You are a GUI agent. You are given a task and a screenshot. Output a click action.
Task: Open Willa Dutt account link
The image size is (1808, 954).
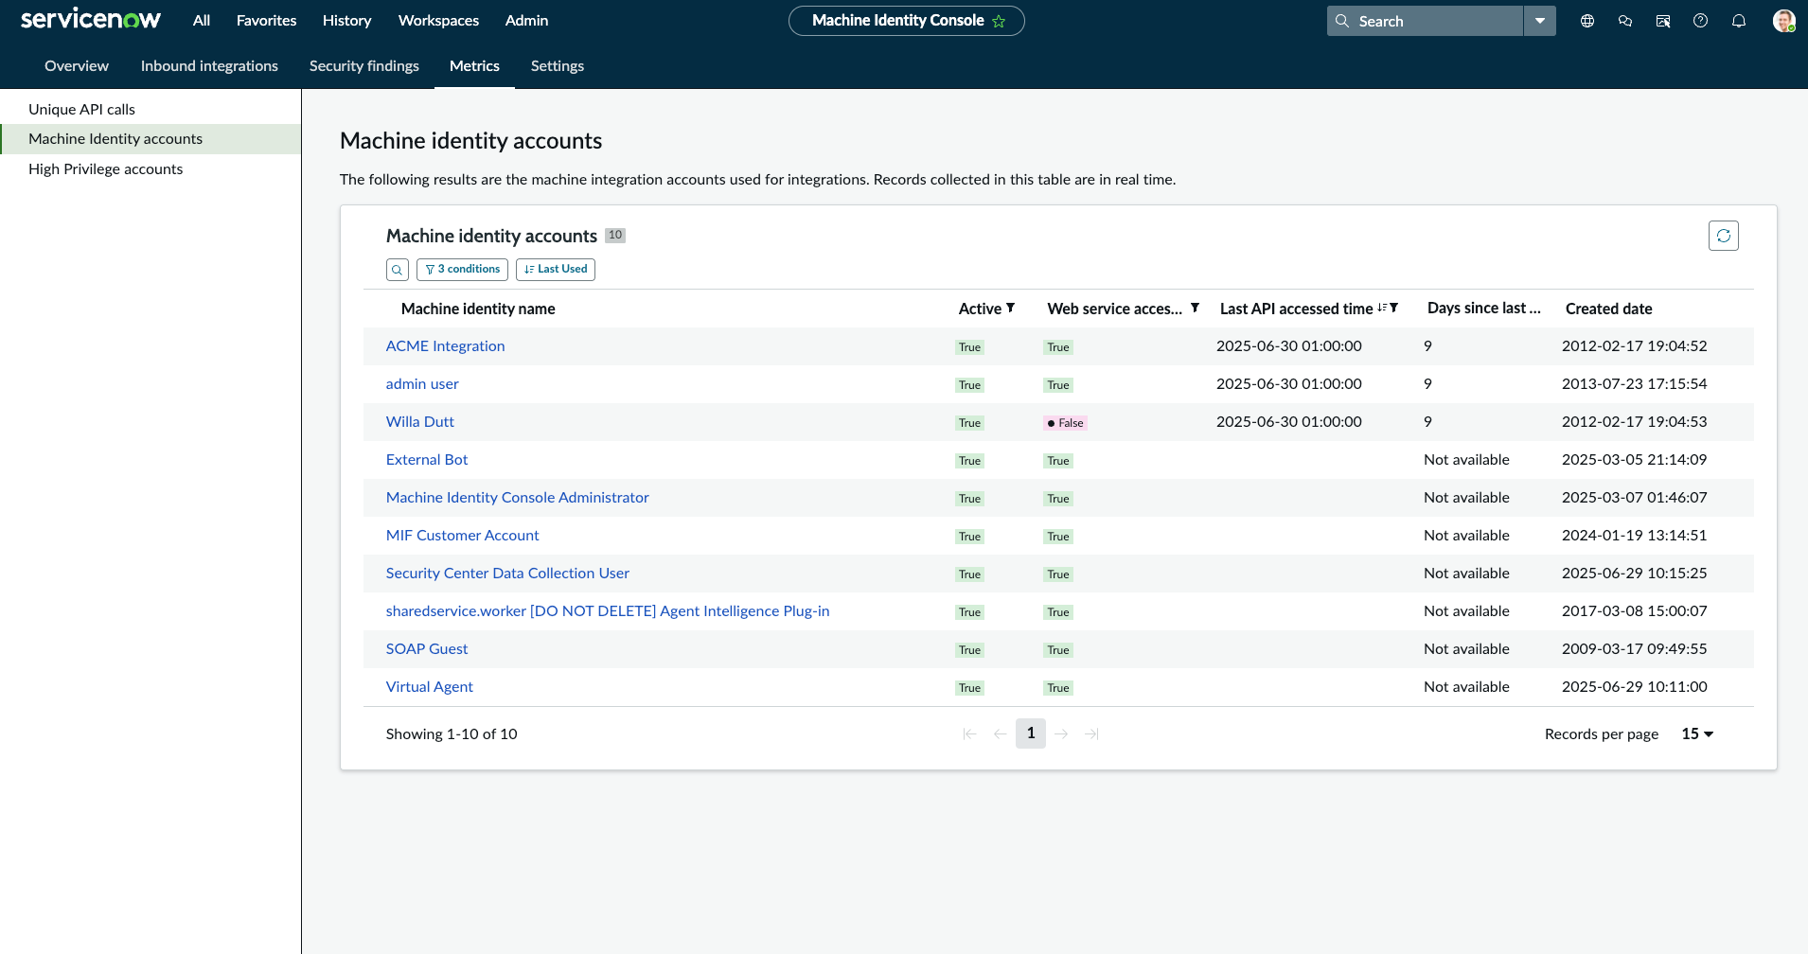[x=420, y=422]
